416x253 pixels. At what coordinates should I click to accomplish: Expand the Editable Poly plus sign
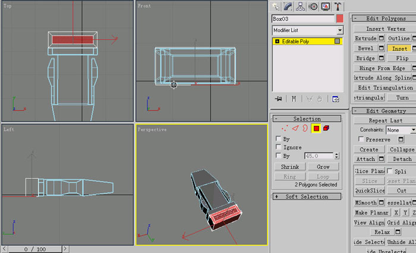[x=277, y=42]
